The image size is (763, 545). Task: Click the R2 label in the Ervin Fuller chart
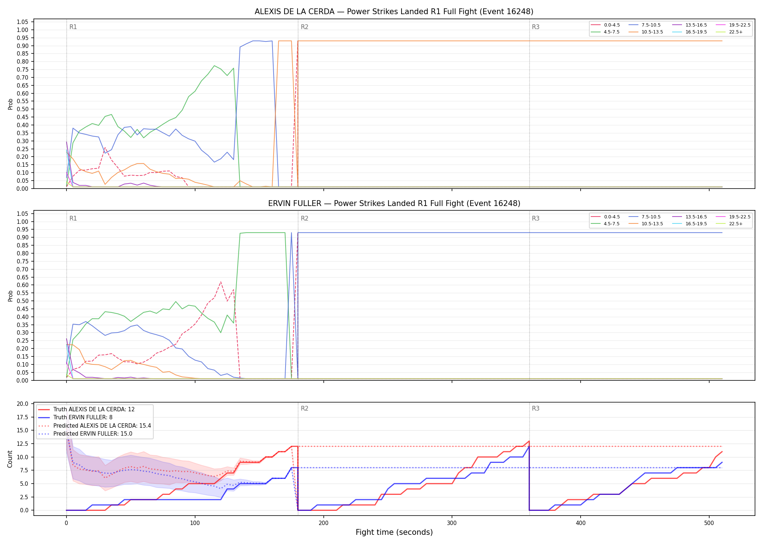[304, 218]
